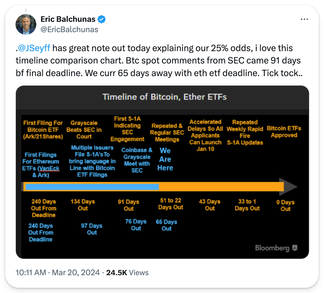This screenshot has height=293, width=324.
Task: Open the 10:11 AM Mar 20, 2024 timestamp
Action: (x=57, y=272)
